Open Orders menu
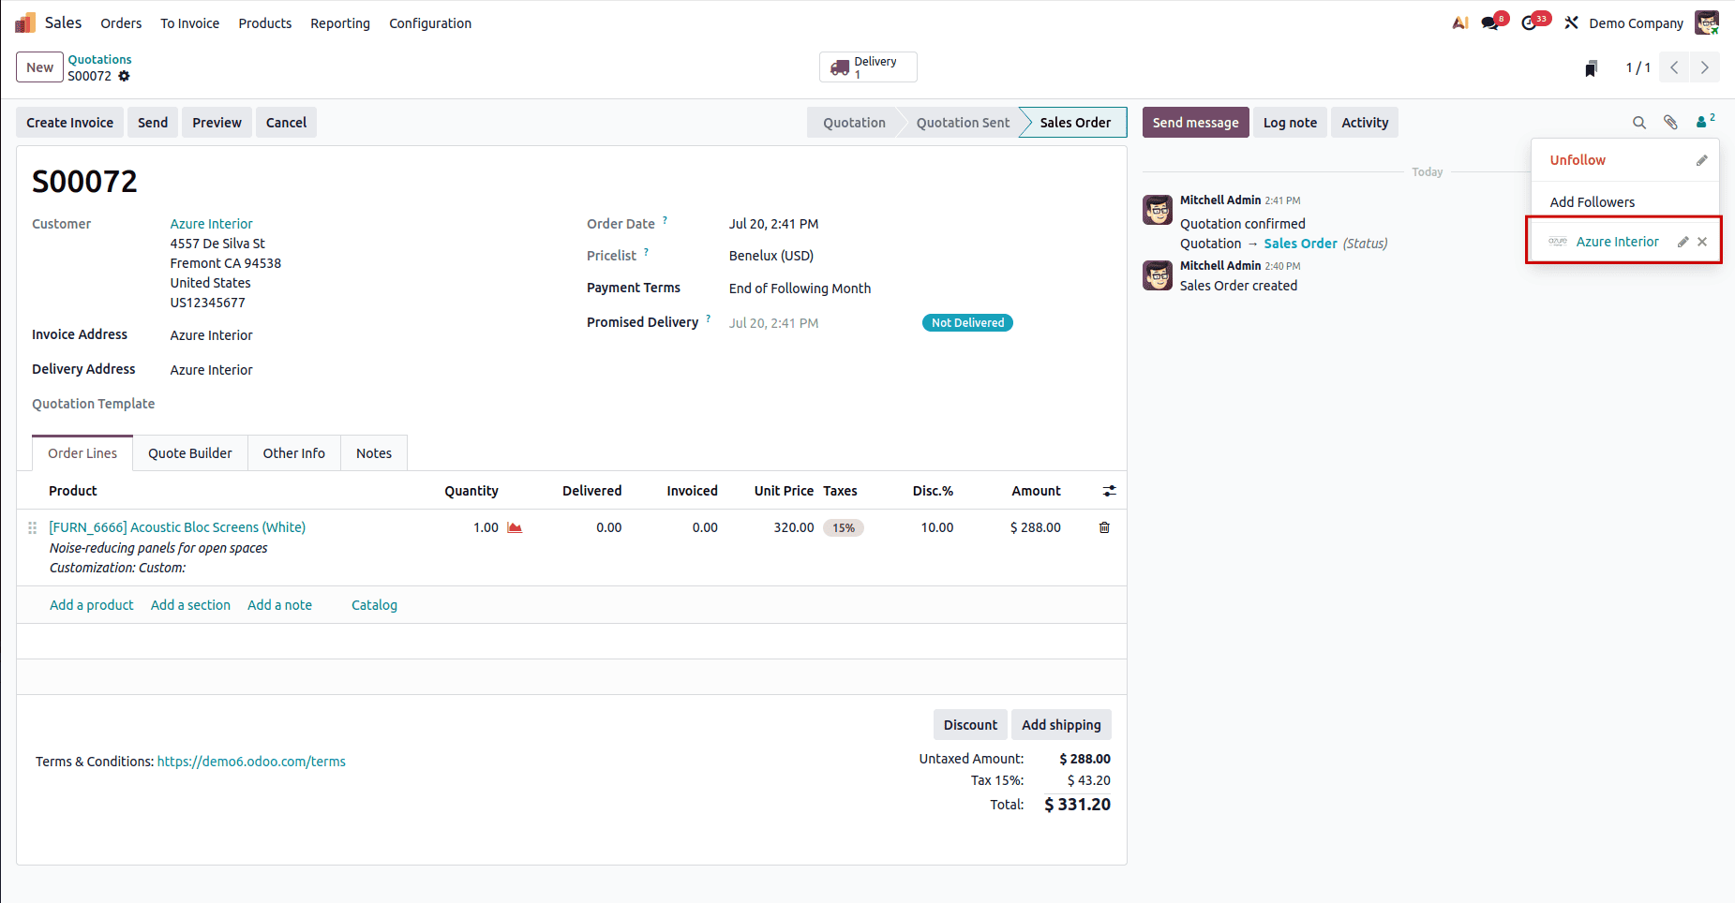The height and width of the screenshot is (903, 1735). pos(121,23)
